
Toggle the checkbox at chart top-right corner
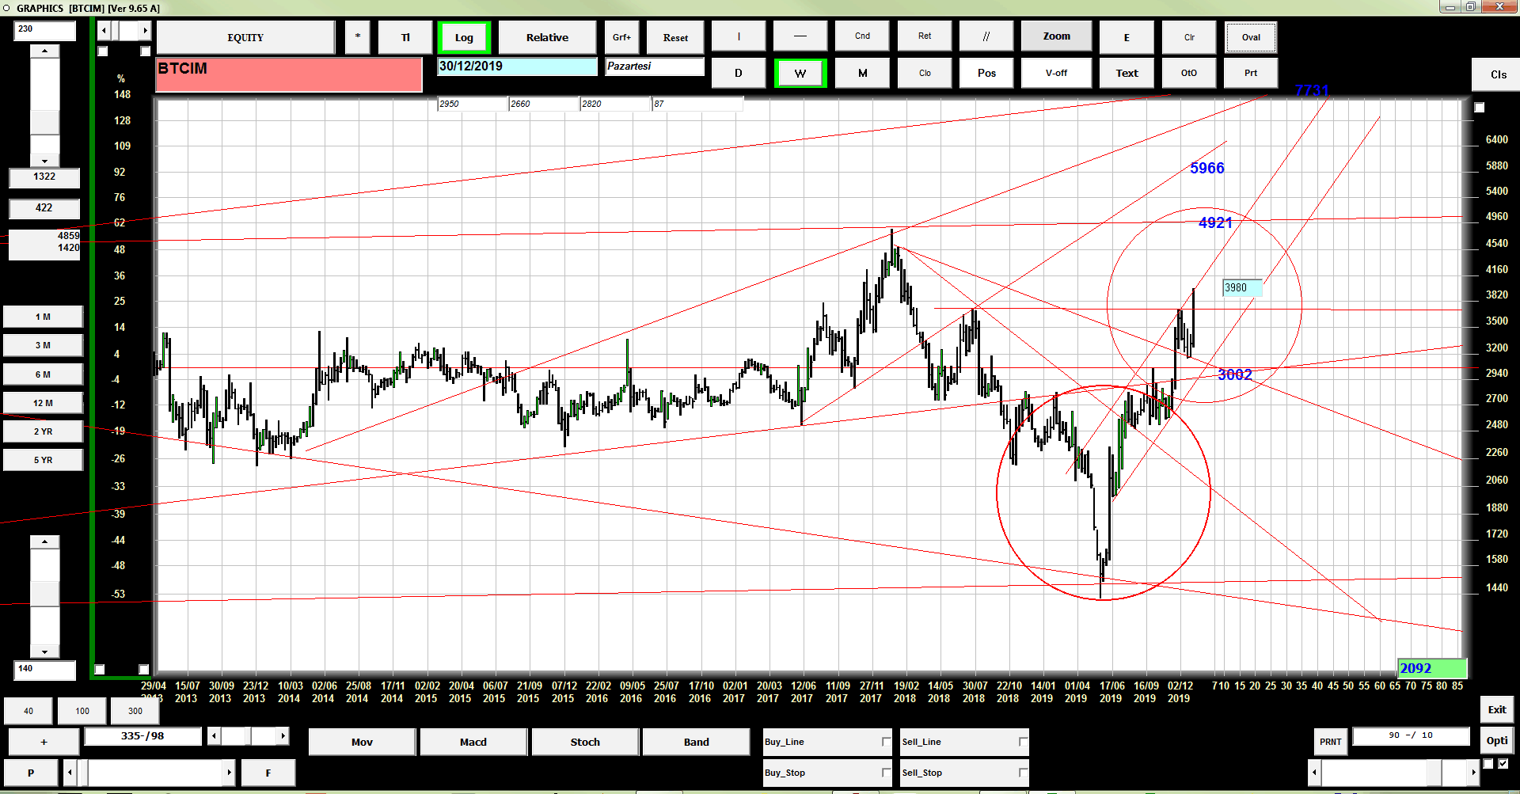click(1479, 107)
